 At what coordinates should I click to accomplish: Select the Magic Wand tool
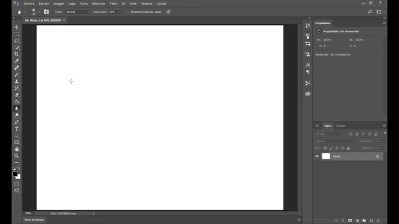tap(17, 47)
